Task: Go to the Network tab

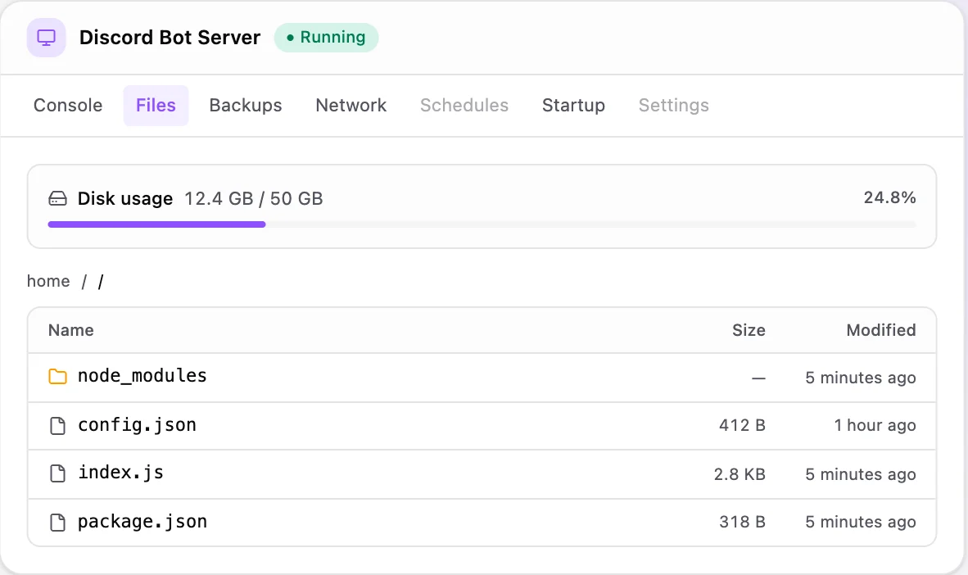Action: click(x=351, y=105)
